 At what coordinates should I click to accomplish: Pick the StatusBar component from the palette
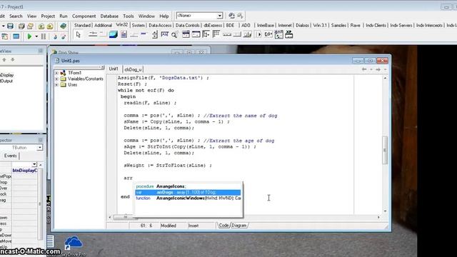[237, 35]
